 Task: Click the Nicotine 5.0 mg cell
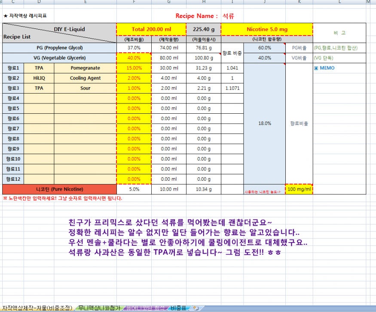tap(266, 29)
